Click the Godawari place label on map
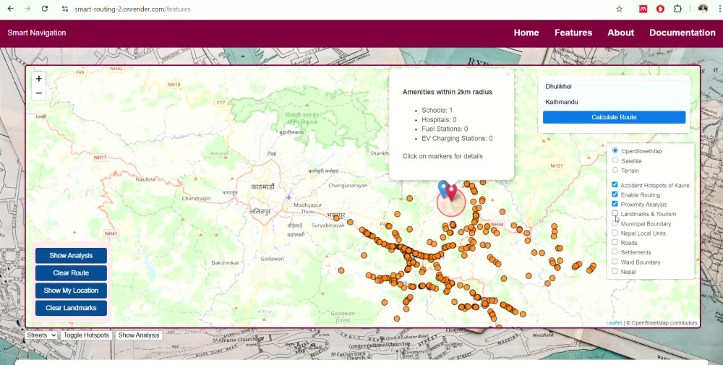The image size is (723, 365). point(272,259)
